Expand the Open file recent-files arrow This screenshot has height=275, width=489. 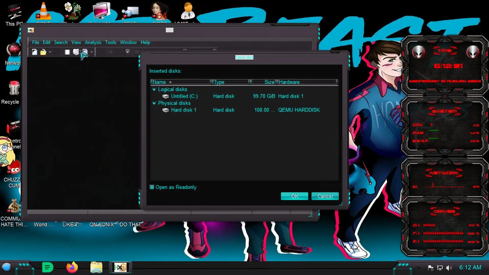[50, 52]
